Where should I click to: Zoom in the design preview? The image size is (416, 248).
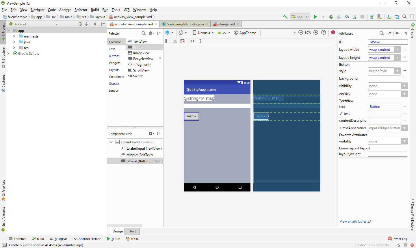tap(316, 33)
